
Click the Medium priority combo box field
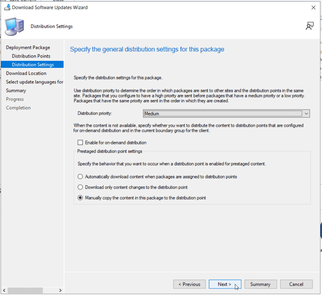coord(223,114)
